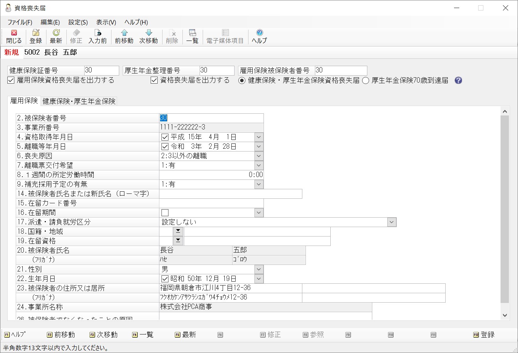Refresh with the 最新 toolbar icon

(56, 36)
